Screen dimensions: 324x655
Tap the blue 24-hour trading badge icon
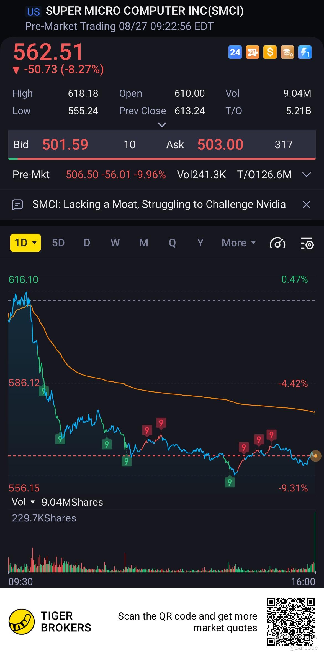click(235, 52)
